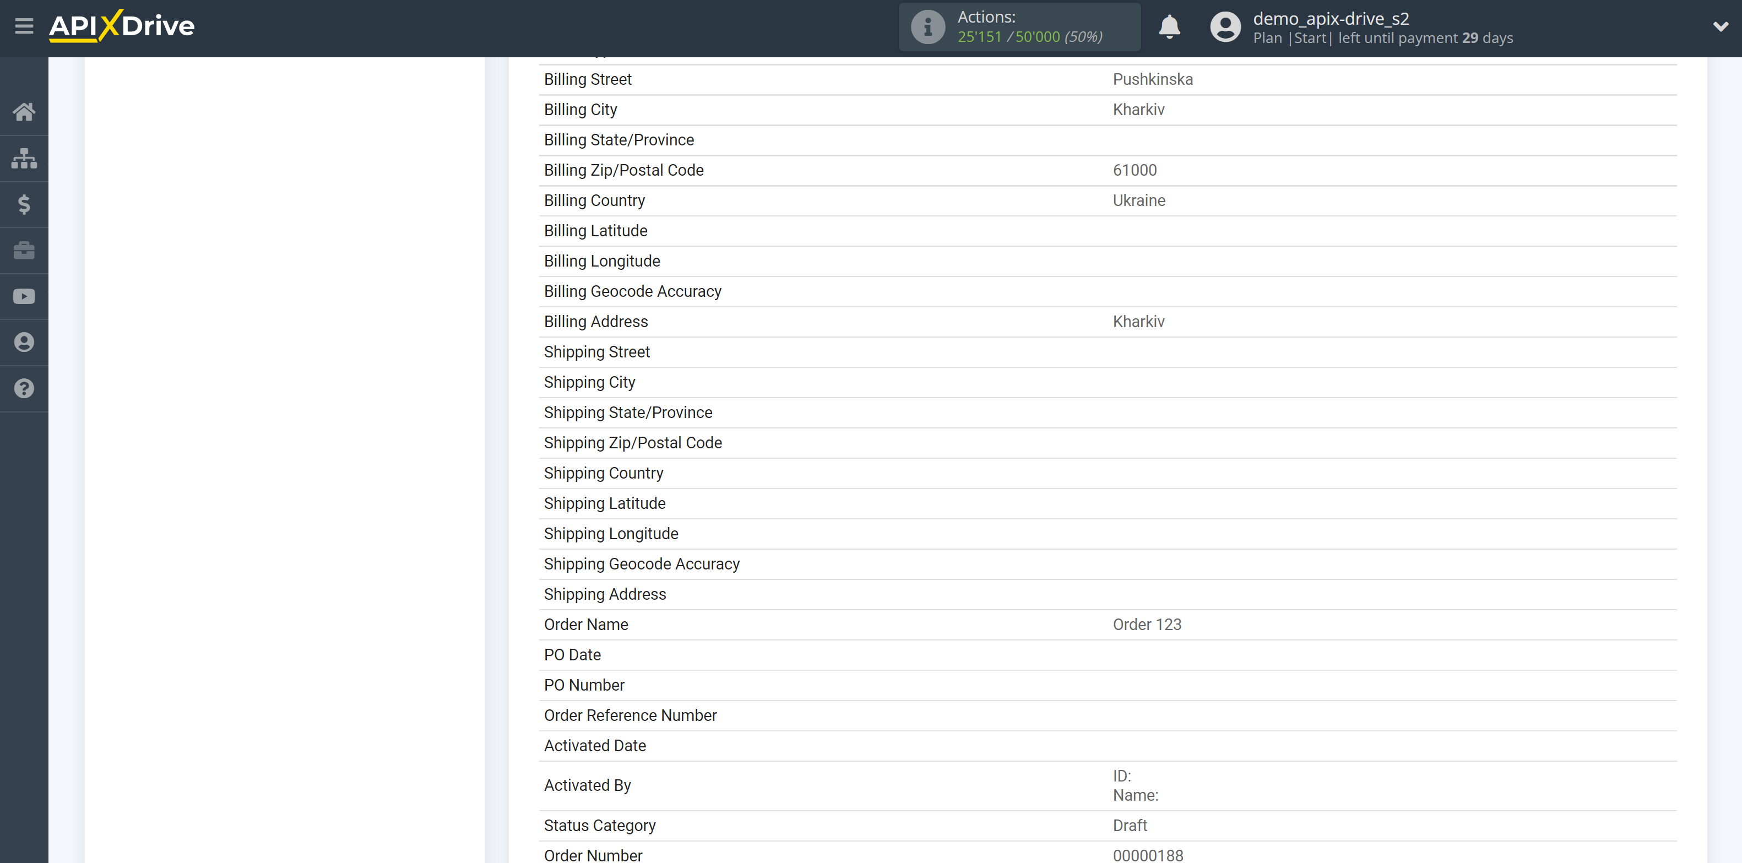The image size is (1742, 863).
Task: Select the Shipping Longitude label
Action: coord(611,534)
